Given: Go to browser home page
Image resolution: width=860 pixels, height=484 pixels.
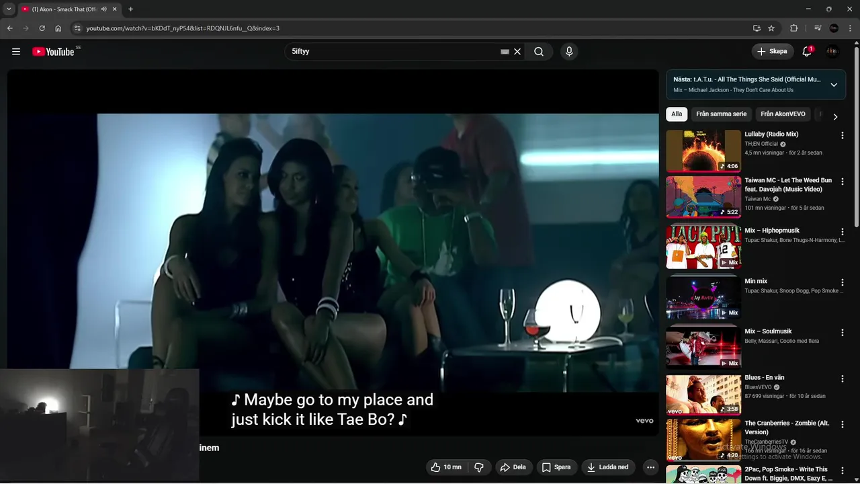Looking at the screenshot, I should click(58, 28).
